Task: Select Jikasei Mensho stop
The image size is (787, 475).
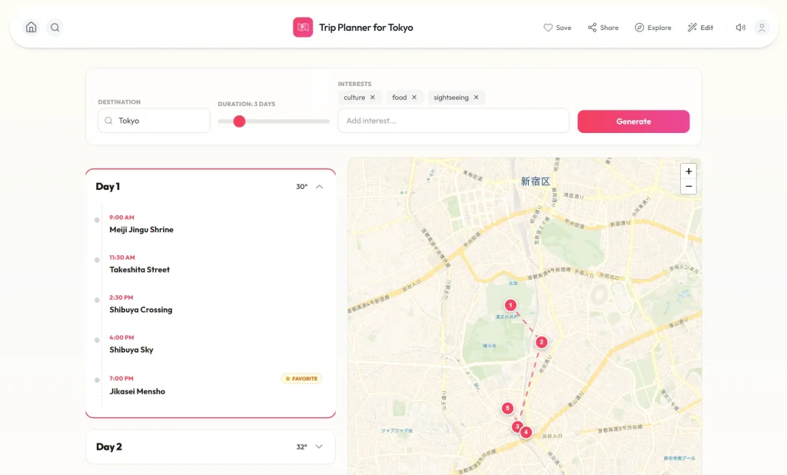Action: click(137, 392)
